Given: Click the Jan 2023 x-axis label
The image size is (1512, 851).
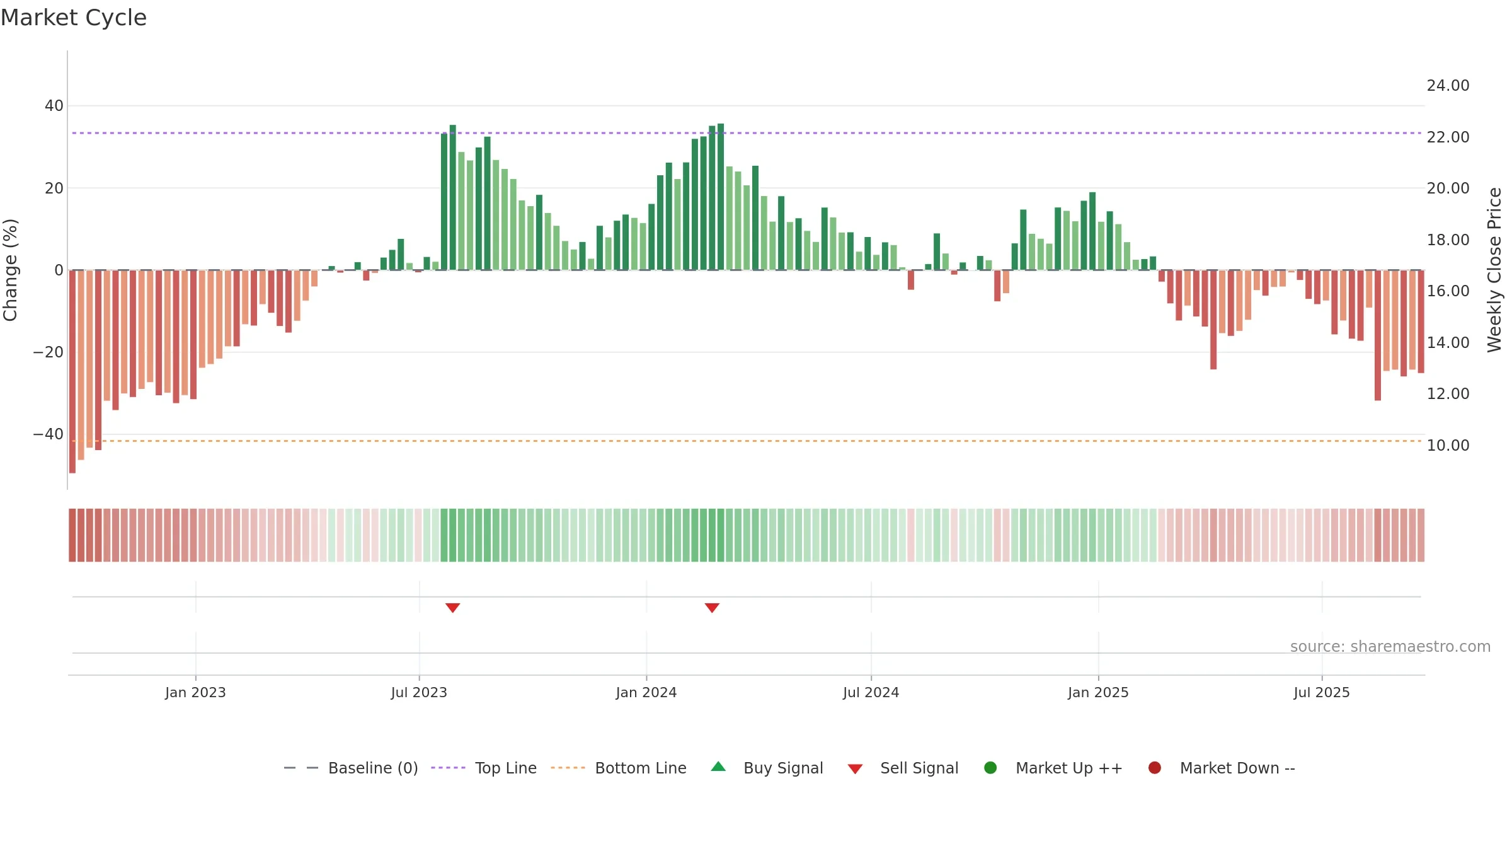Looking at the screenshot, I should pos(195,692).
